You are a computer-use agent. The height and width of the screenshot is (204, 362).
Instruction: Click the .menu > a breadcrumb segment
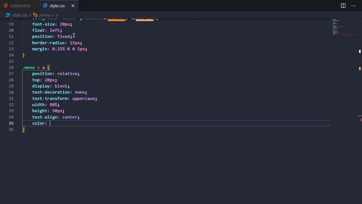pos(49,15)
